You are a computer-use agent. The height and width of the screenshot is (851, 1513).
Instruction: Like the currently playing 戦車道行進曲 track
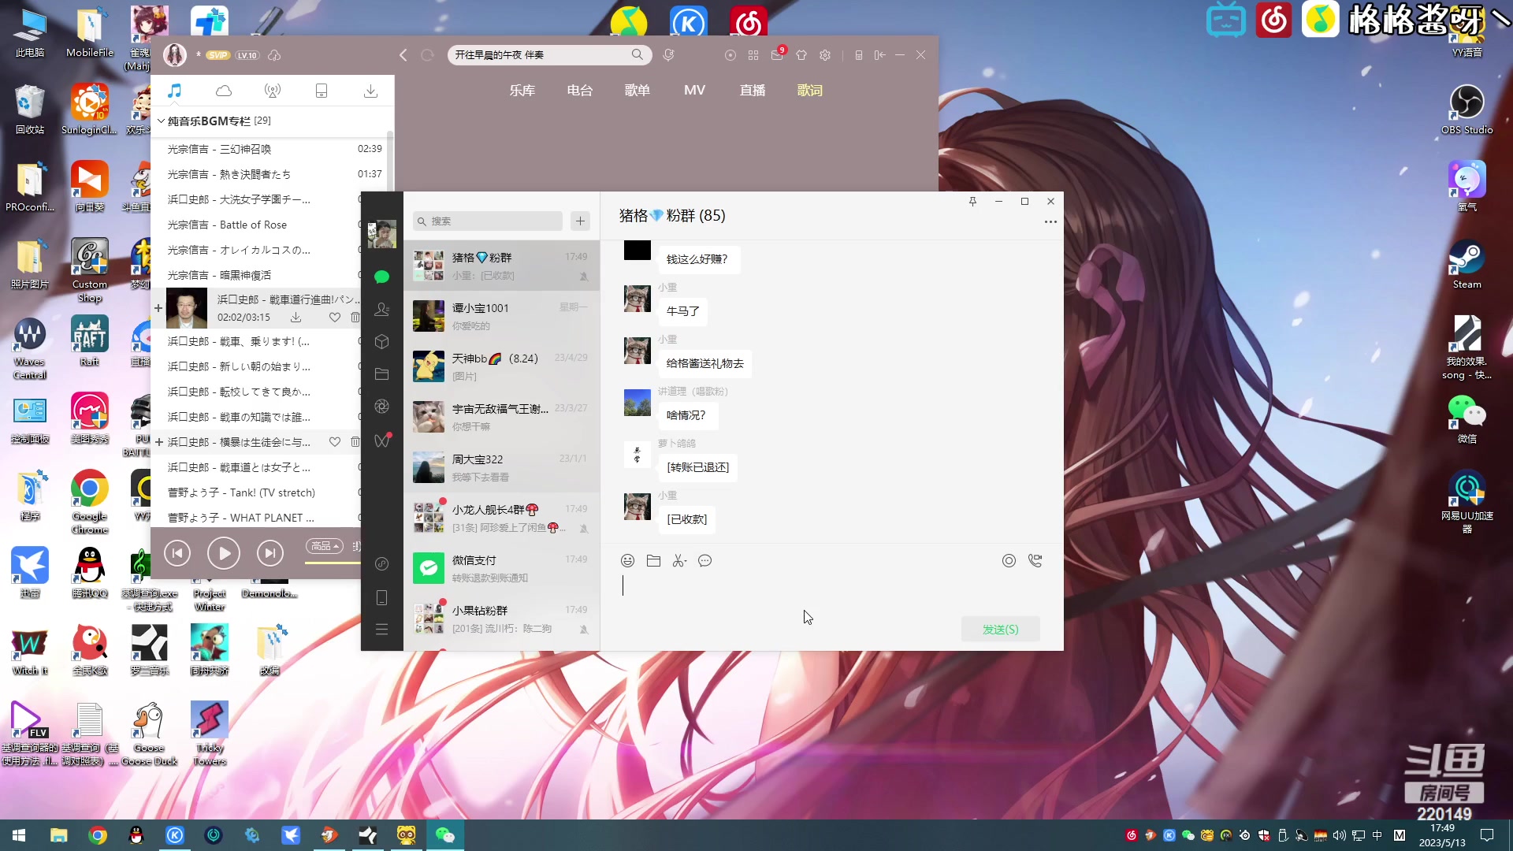pos(335,317)
